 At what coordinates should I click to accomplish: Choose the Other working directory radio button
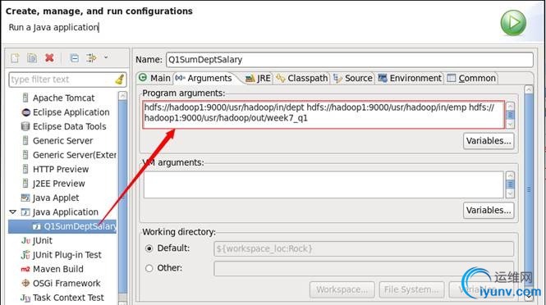point(149,268)
